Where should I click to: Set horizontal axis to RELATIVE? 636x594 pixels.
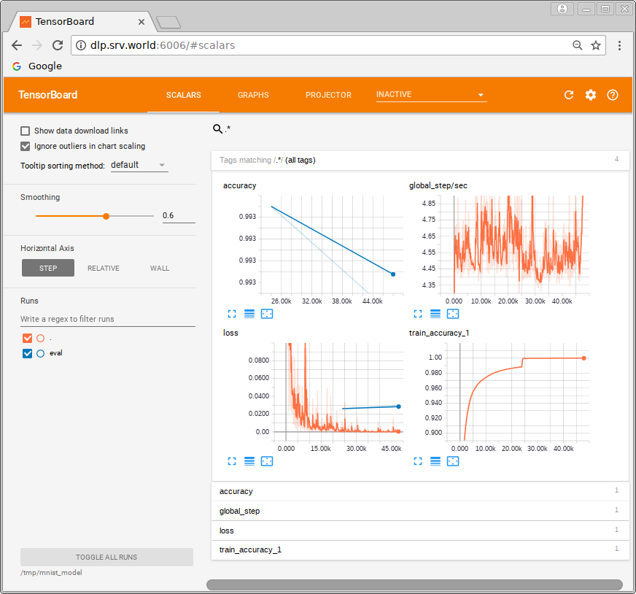tap(104, 268)
